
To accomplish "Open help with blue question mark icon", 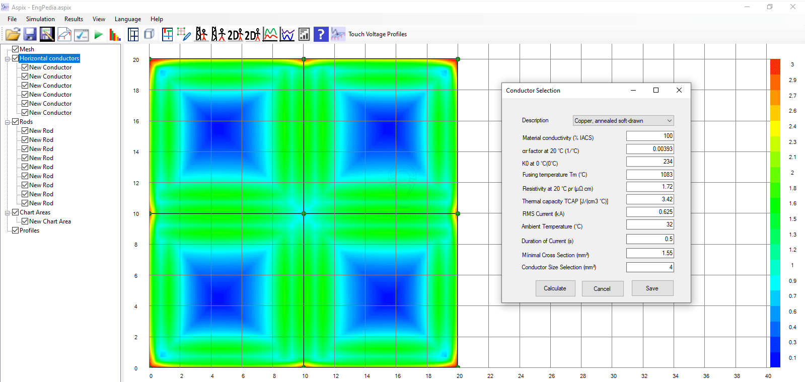I will 321,34.
